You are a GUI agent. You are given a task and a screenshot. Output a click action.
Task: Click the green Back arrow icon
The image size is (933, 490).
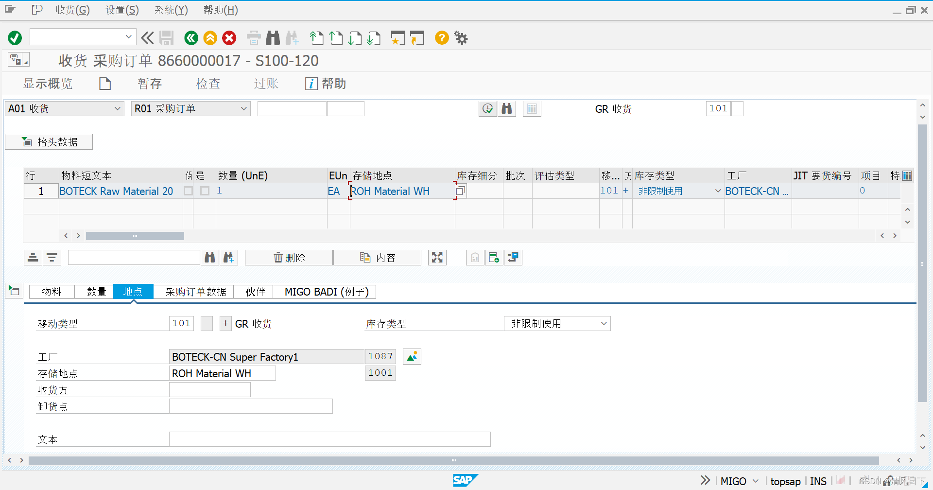point(191,38)
